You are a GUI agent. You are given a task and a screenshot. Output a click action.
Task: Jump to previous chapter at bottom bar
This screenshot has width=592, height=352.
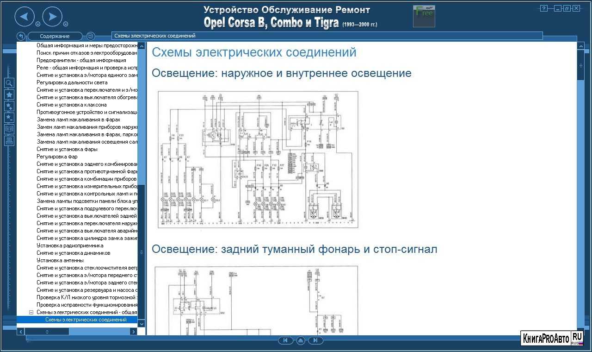coord(286,340)
